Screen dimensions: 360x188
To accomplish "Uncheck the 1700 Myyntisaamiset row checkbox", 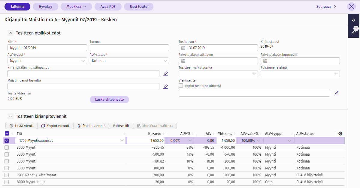I will [x=7, y=141].
